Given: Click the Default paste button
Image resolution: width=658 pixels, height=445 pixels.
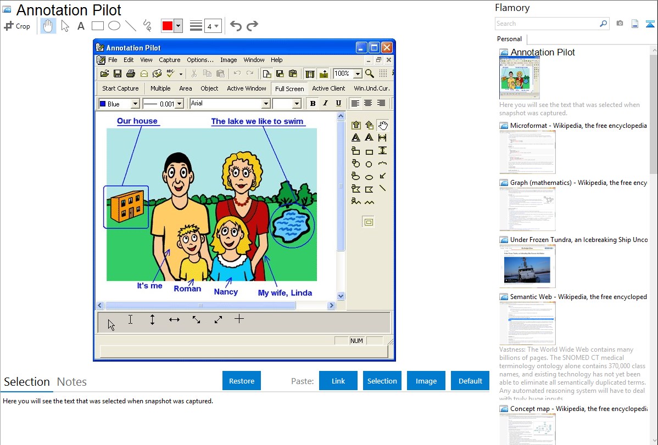Looking at the screenshot, I should [x=470, y=381].
